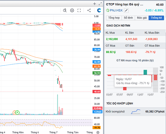Enter fullscreen chart mode
Viewport: 166px width, 134px height.
79,10
